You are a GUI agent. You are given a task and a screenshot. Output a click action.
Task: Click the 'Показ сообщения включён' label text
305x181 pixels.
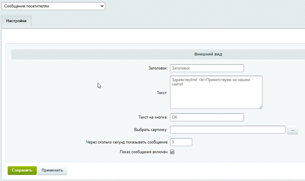(143, 152)
